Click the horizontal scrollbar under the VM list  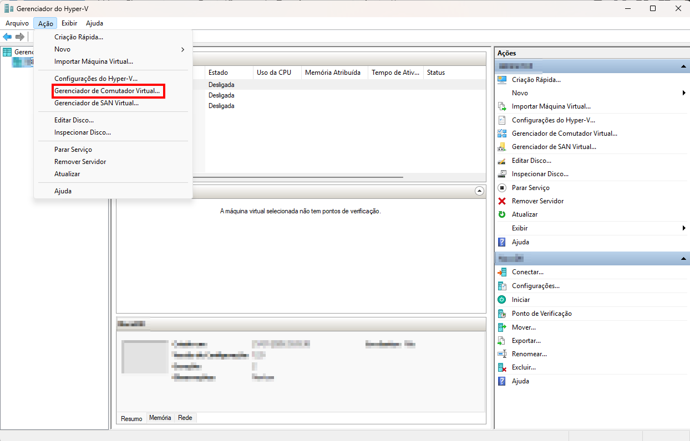[x=300, y=177]
